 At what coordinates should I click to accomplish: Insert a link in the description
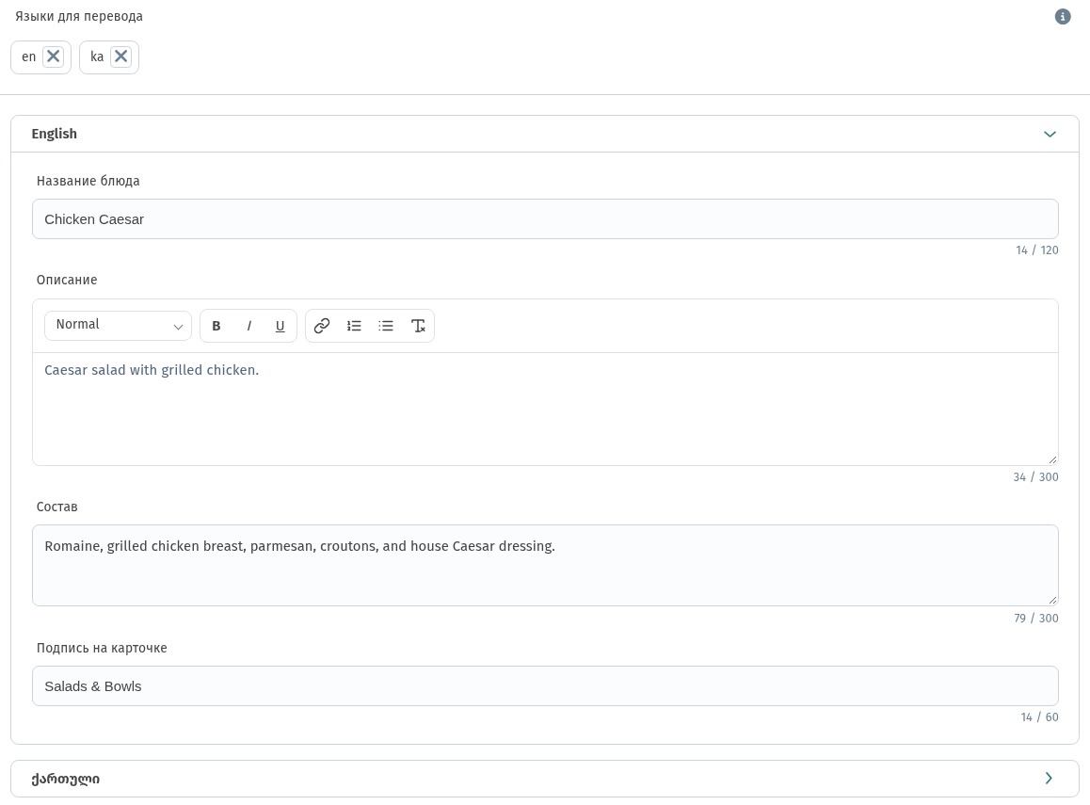pos(322,326)
